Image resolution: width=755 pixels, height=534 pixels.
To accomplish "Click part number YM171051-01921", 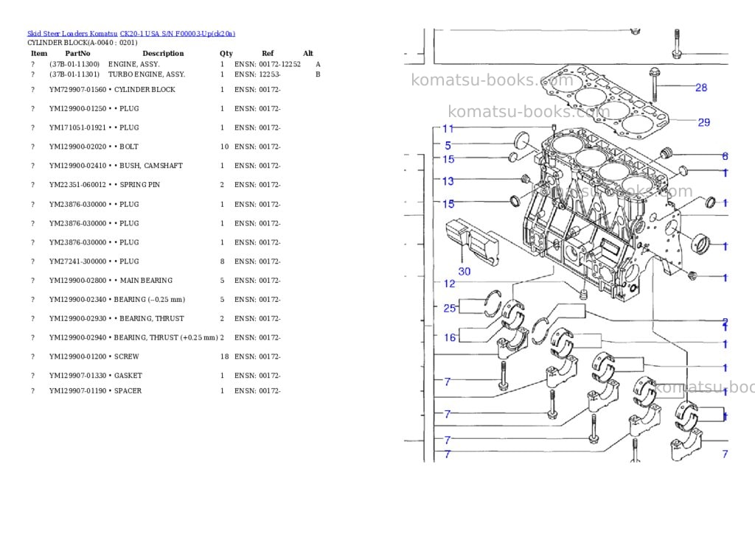I will (x=77, y=127).
